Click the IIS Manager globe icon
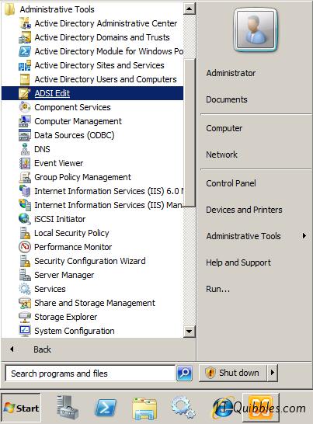Screen dimensions: 313x424 (x=25, y=205)
